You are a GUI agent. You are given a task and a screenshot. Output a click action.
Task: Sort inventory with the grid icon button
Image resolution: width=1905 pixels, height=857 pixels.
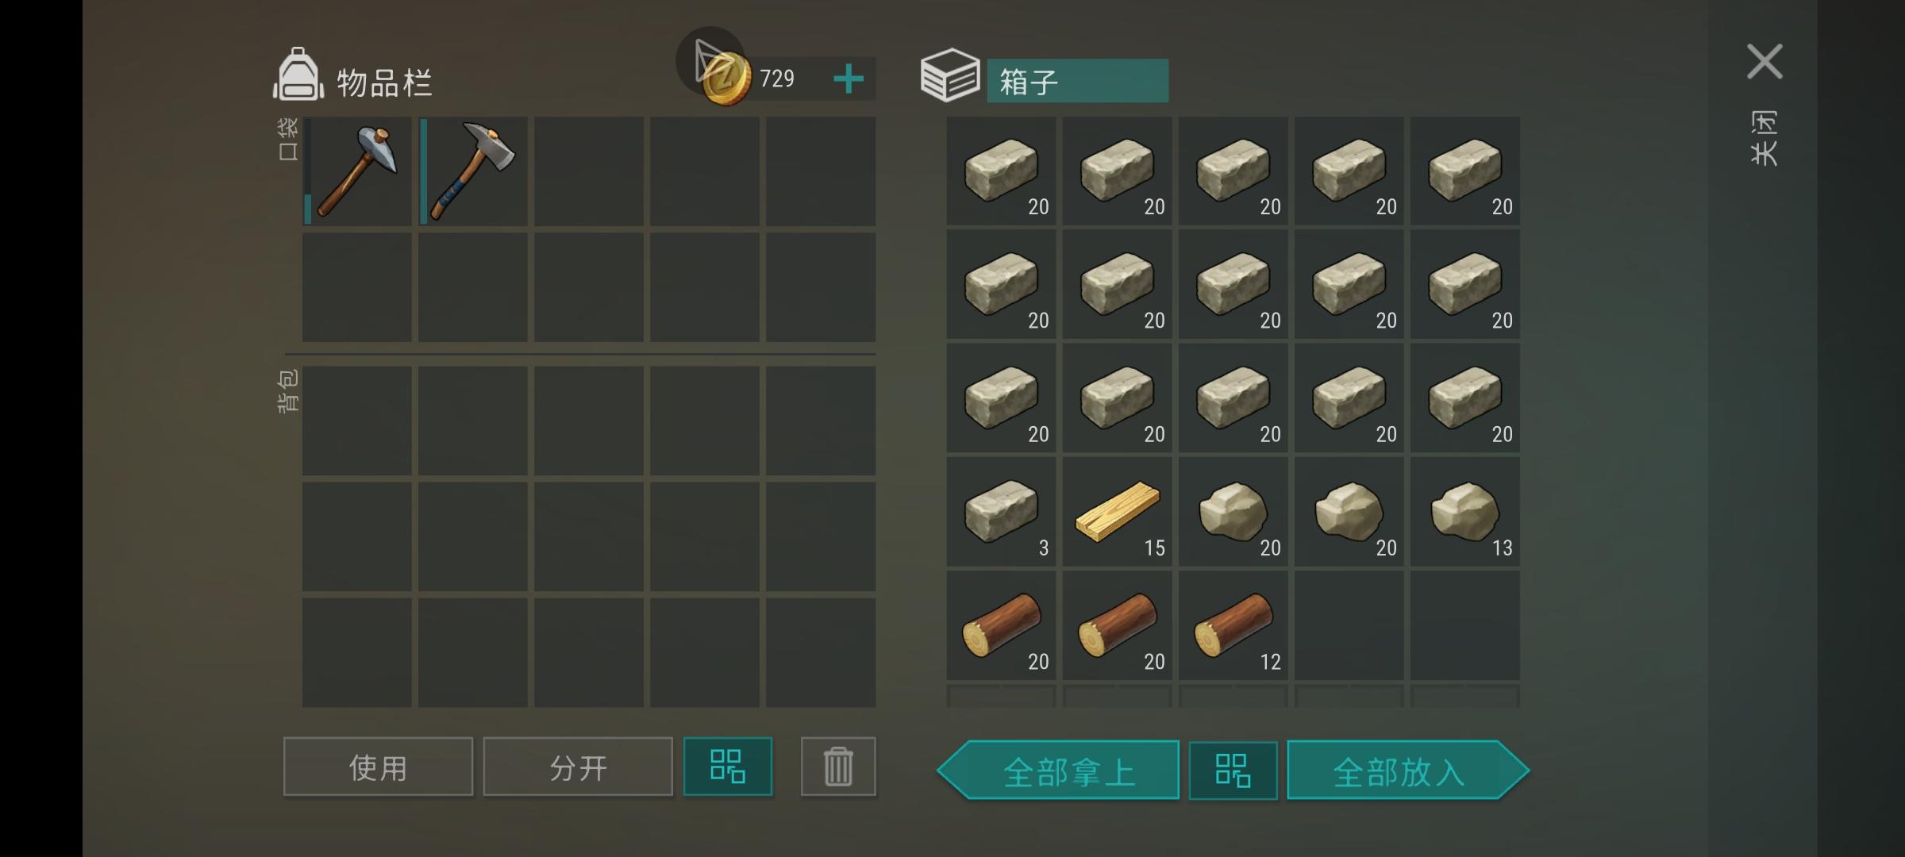[x=728, y=767]
